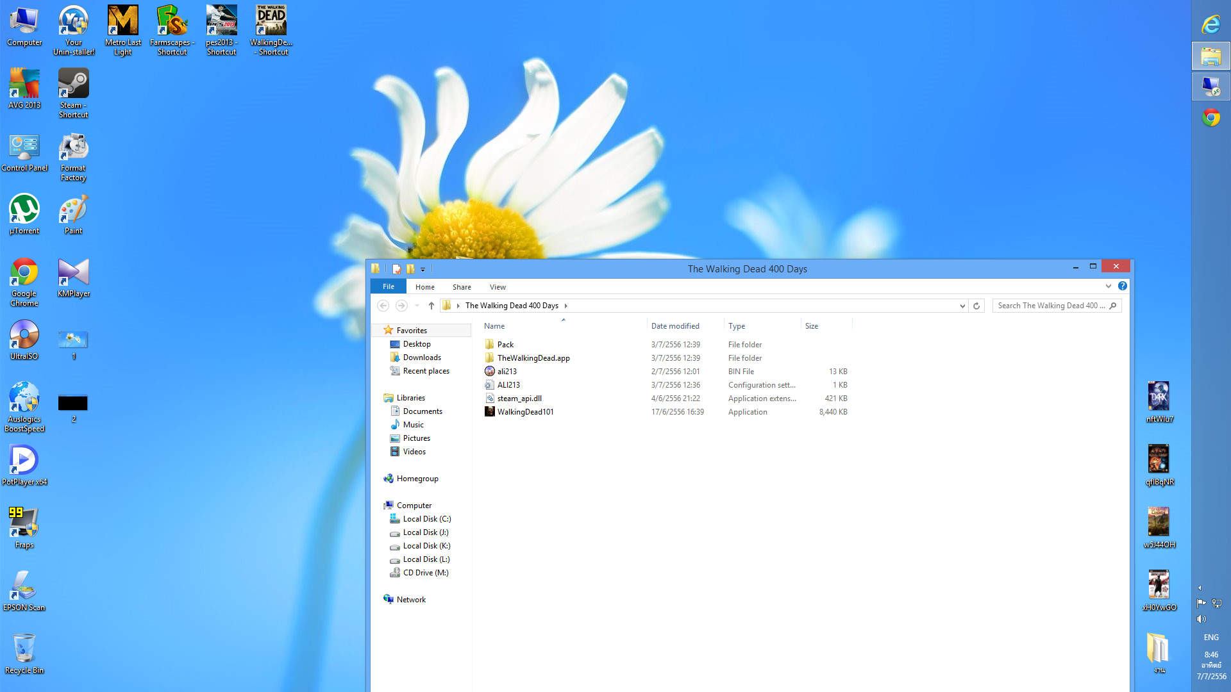Click the ENG language indicator

1210,638
